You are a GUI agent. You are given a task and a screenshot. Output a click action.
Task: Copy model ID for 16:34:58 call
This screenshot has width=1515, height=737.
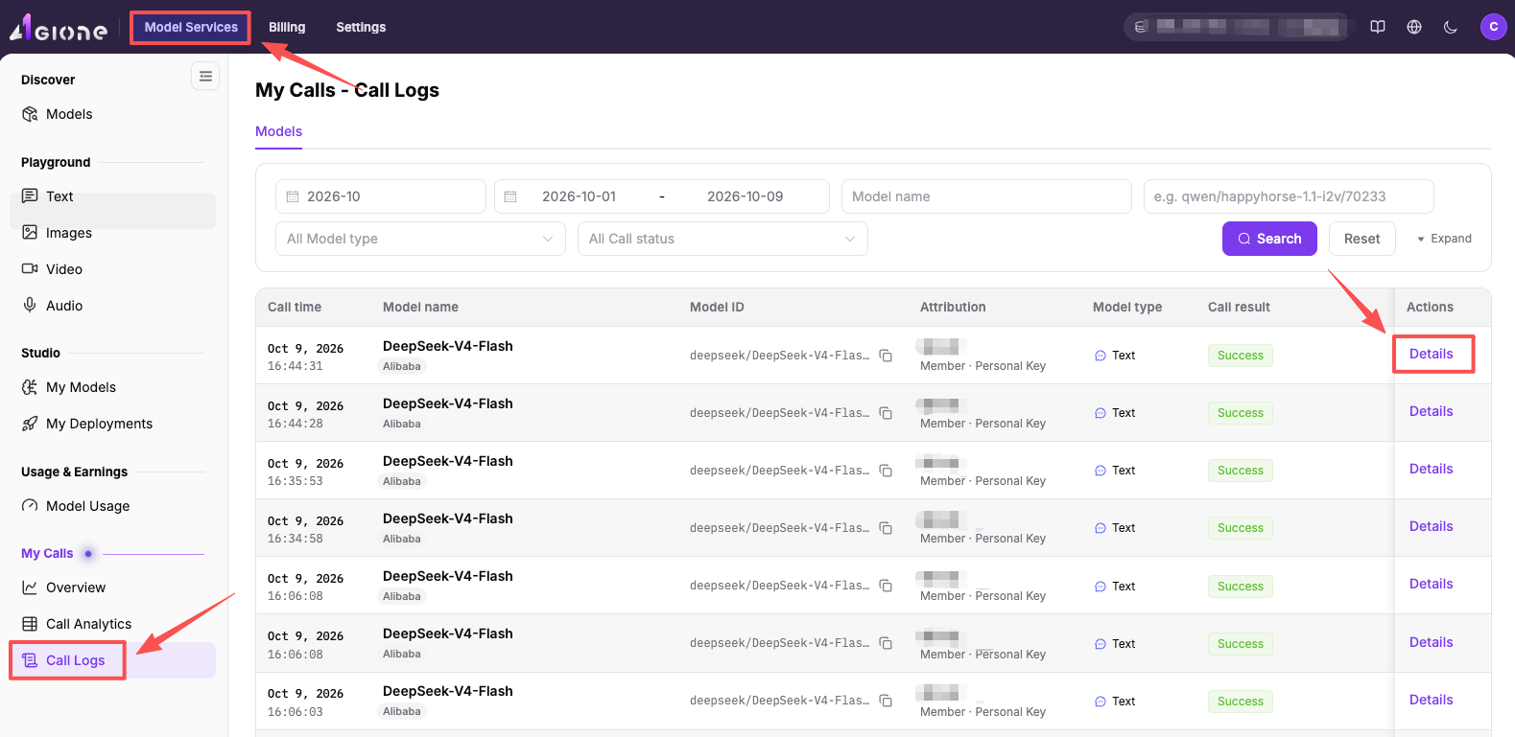point(886,528)
